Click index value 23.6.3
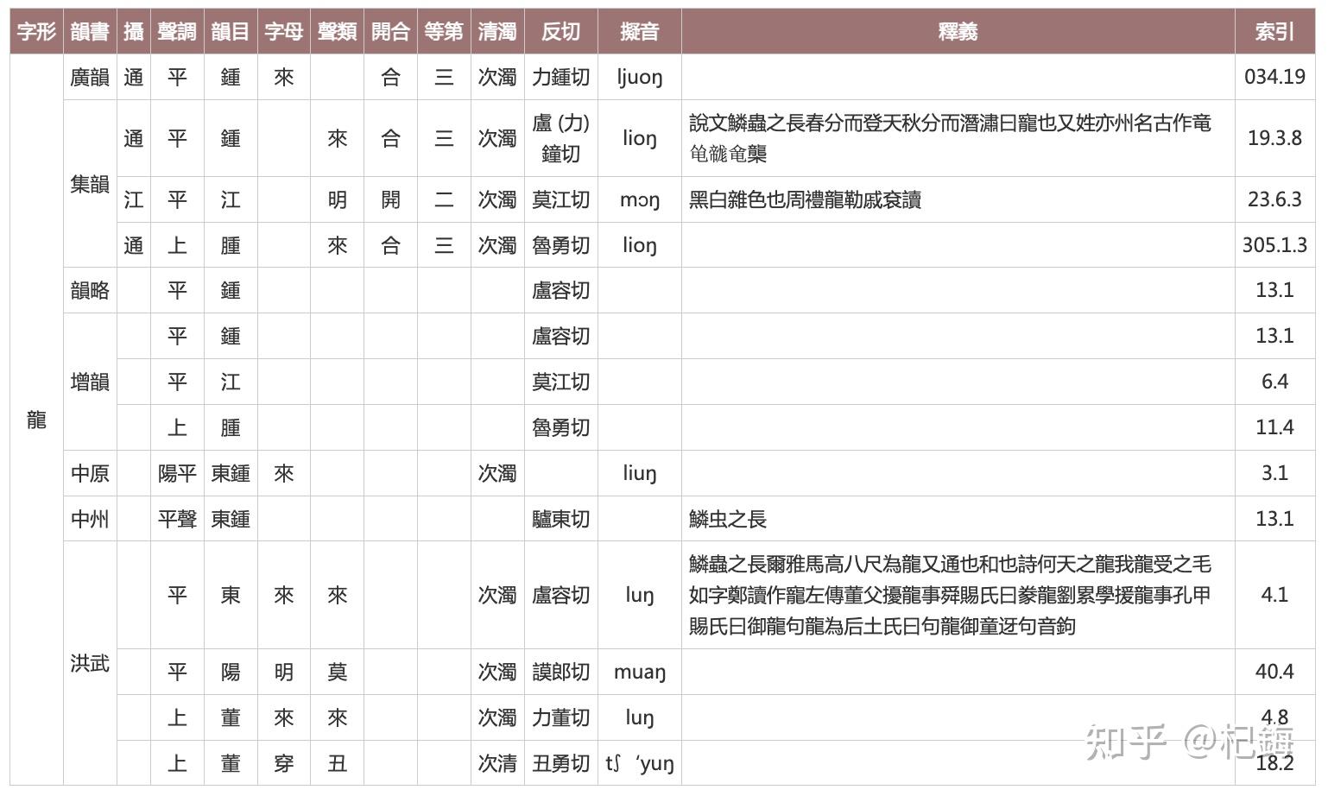Screen dimensions: 1328x796 click(1274, 199)
